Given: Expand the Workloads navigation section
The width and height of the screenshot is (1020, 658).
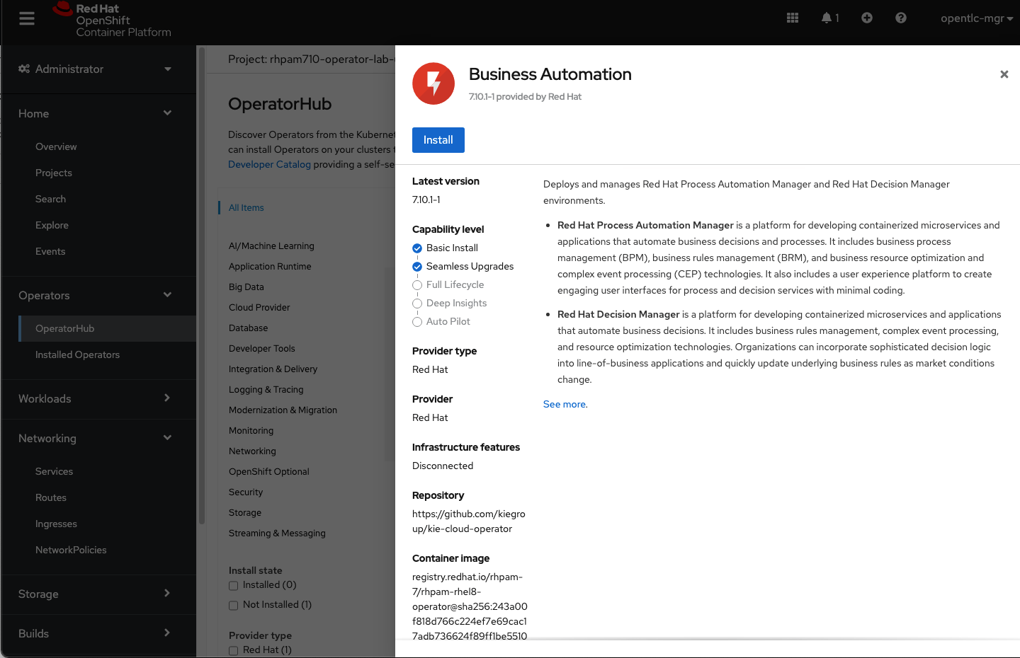Looking at the screenshot, I should click(98, 398).
